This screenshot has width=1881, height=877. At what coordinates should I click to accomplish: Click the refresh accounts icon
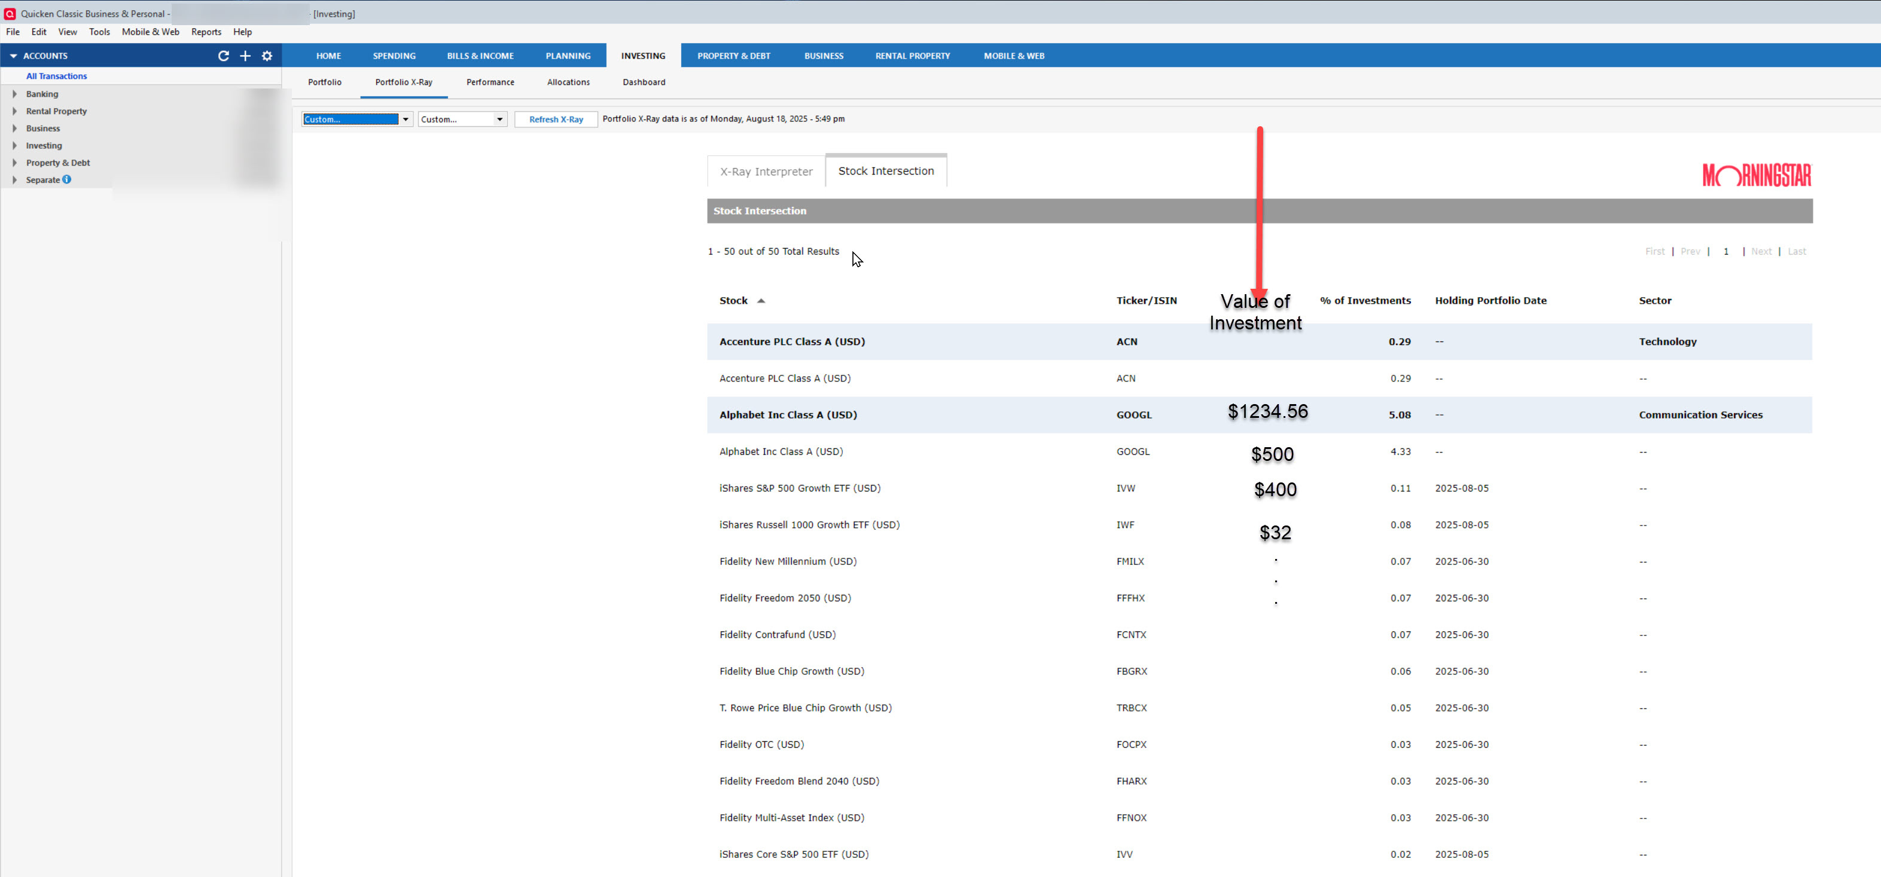tap(224, 56)
